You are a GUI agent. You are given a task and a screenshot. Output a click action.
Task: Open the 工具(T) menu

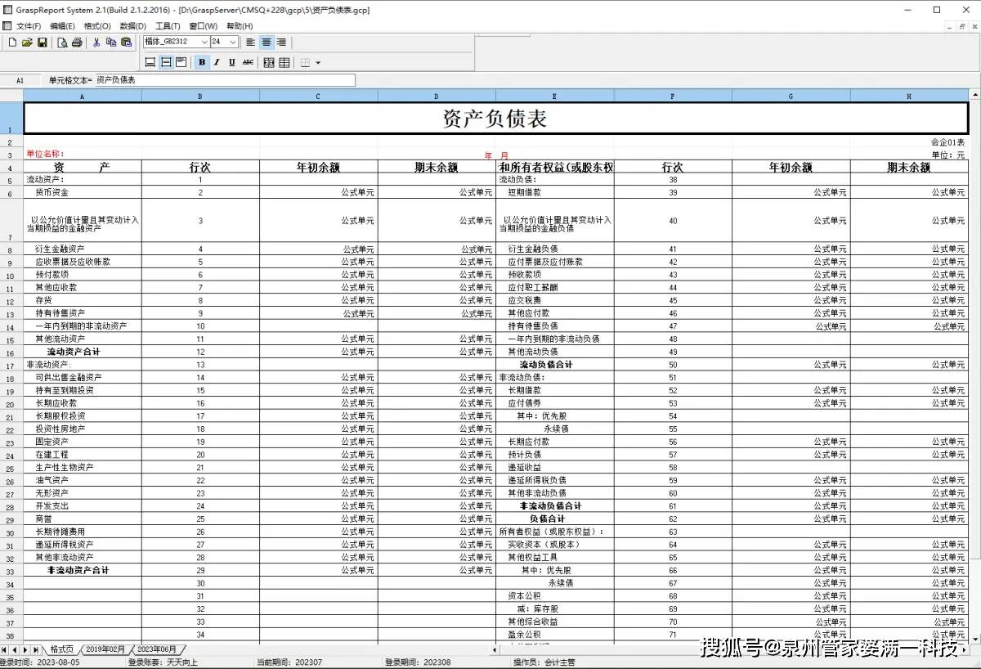[x=167, y=26]
